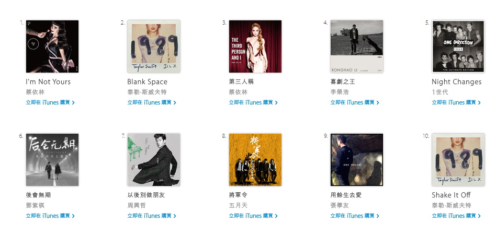Buy 第三人稱 via the iTunes link

(253, 102)
